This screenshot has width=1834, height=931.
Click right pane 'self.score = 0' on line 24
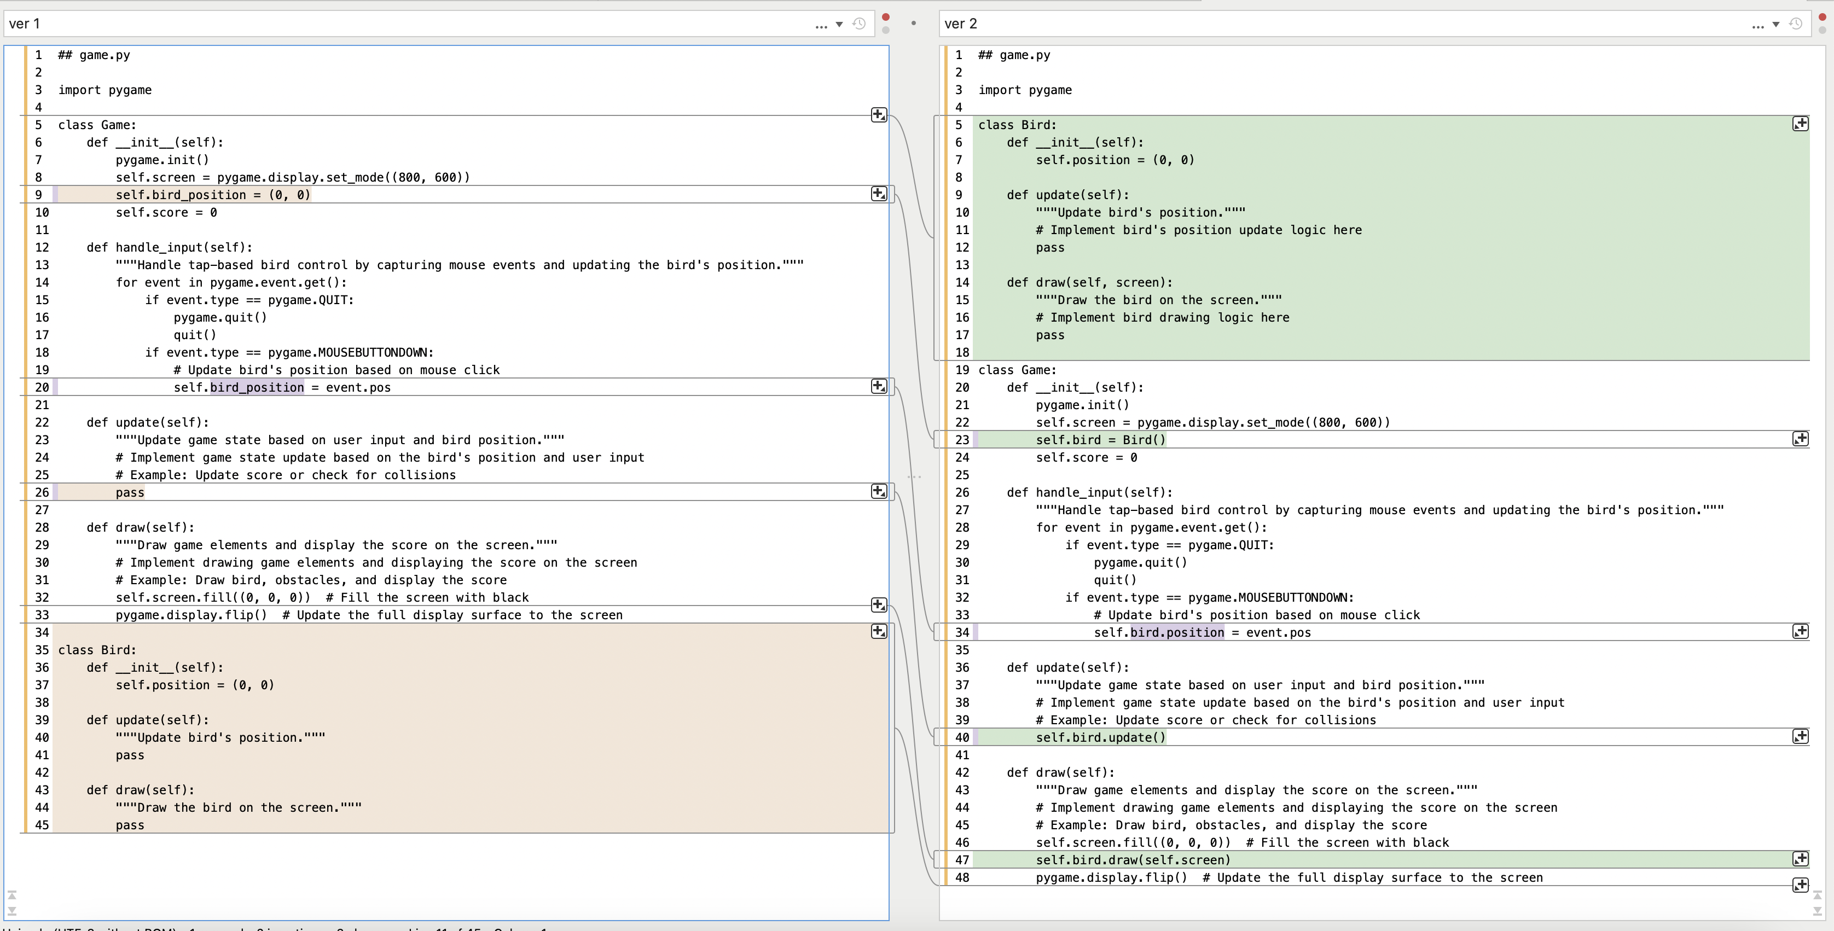(x=1087, y=457)
